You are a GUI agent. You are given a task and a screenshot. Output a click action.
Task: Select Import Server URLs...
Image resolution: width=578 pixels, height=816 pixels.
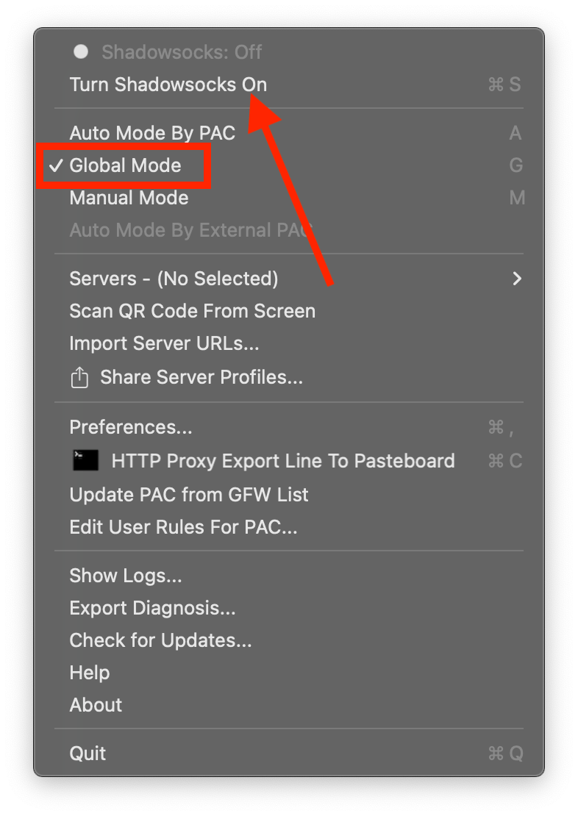(x=164, y=343)
